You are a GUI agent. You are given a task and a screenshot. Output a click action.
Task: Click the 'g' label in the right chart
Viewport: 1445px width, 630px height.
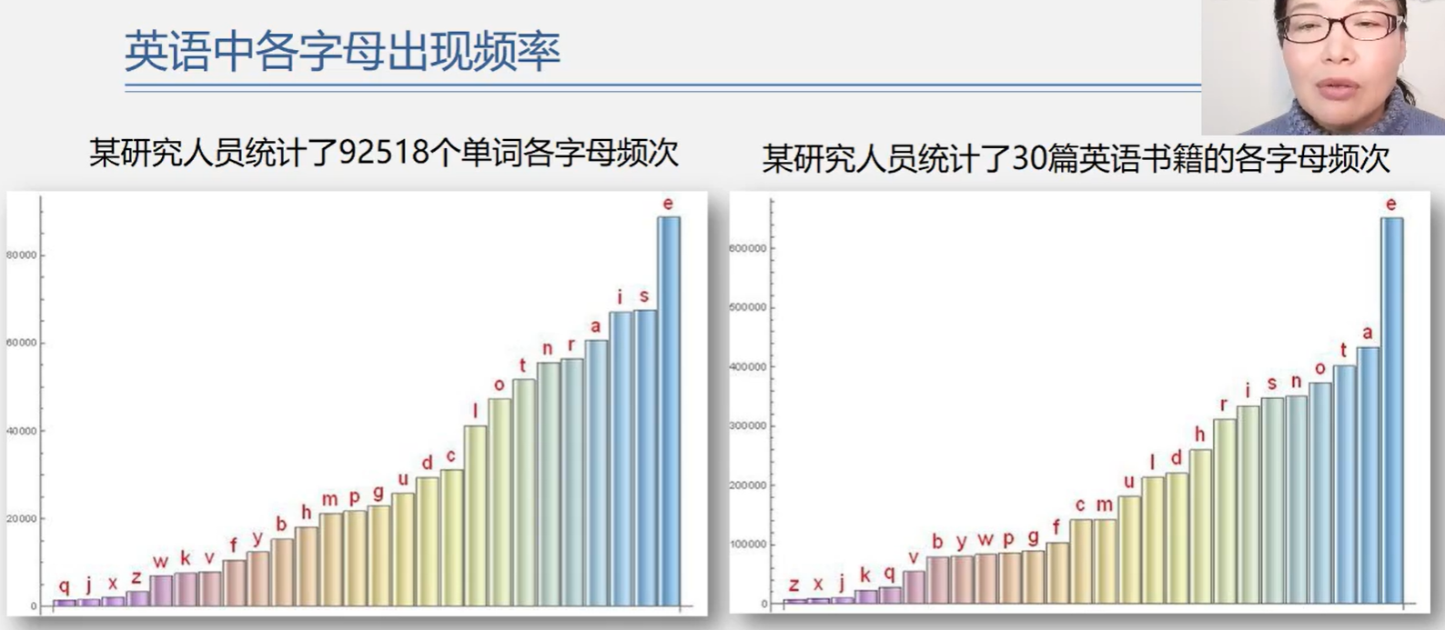[1033, 537]
